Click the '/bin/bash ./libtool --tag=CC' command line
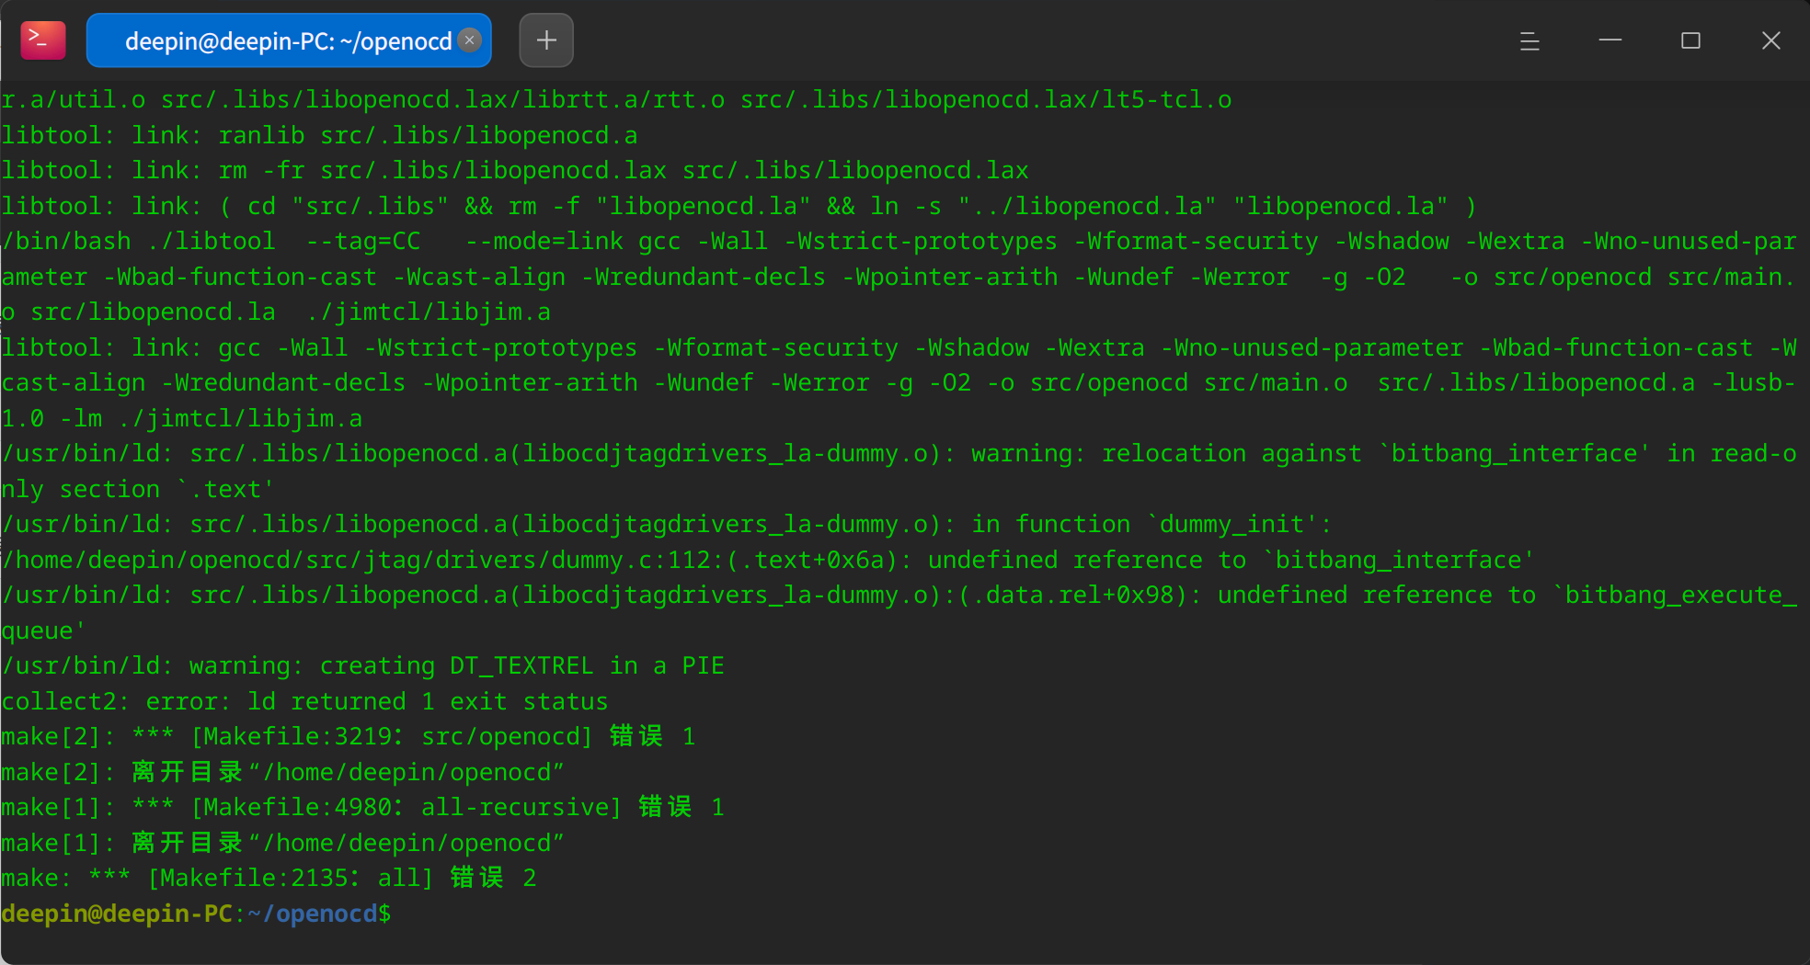The width and height of the screenshot is (1810, 965). point(899,241)
